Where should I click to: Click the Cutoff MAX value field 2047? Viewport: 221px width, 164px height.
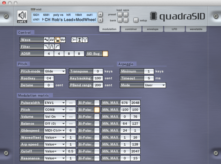tap(135, 151)
